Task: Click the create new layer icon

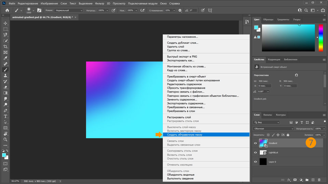Action: 313,180
